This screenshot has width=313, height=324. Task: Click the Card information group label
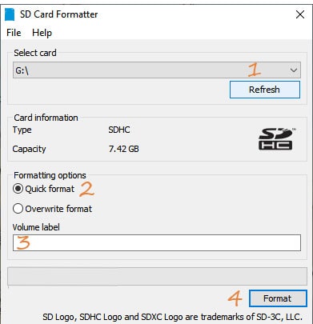[x=46, y=118]
